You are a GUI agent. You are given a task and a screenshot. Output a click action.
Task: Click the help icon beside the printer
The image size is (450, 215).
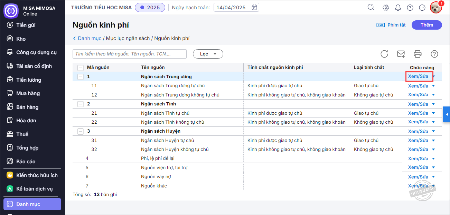click(434, 54)
